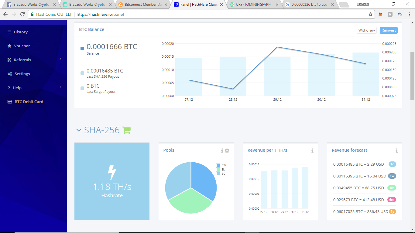Open the MetaMask fox extension
Image resolution: width=415 pixels, height=233 pixels.
coord(381,14)
